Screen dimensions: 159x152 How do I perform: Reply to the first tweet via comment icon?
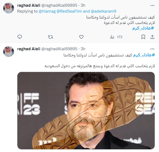pos(20,37)
